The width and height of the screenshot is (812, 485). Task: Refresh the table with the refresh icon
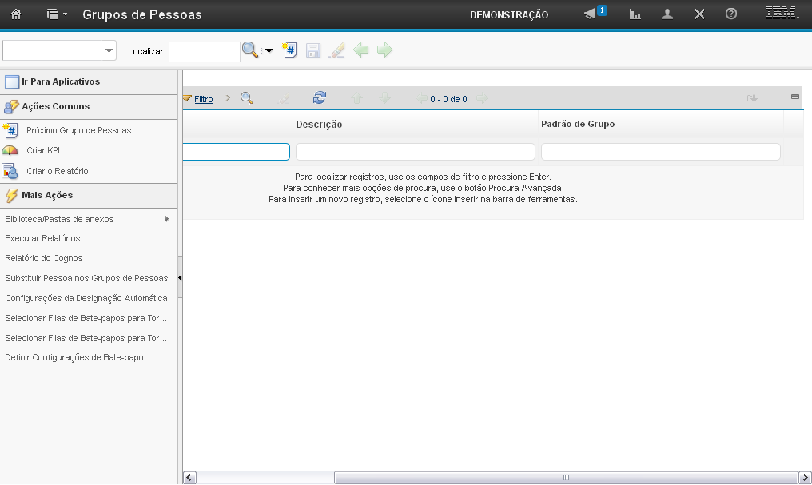tap(320, 98)
